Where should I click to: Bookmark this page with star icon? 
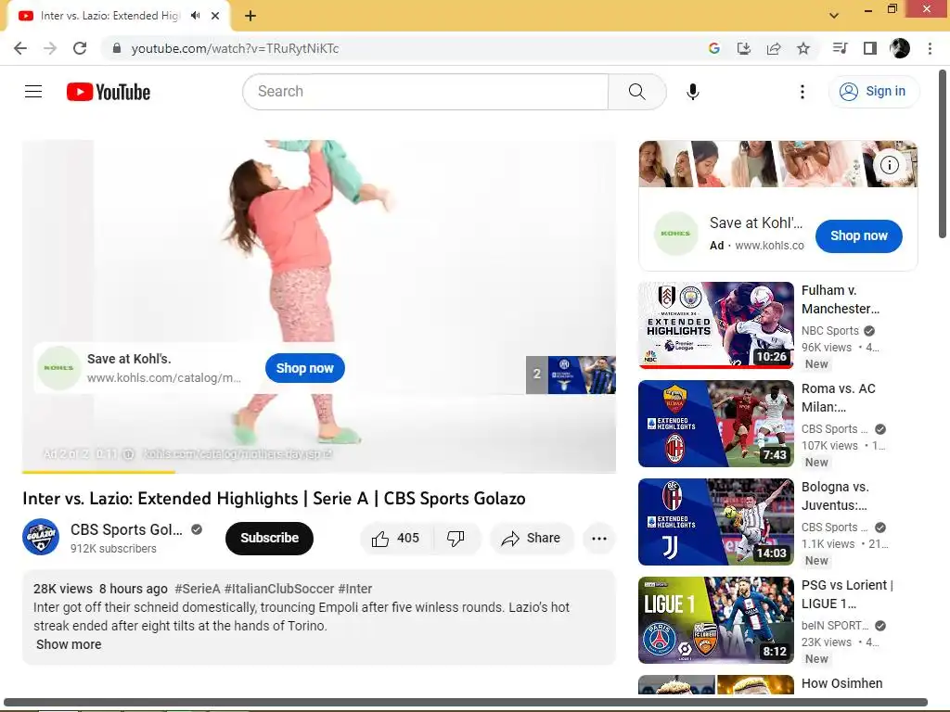pyautogui.click(x=803, y=48)
